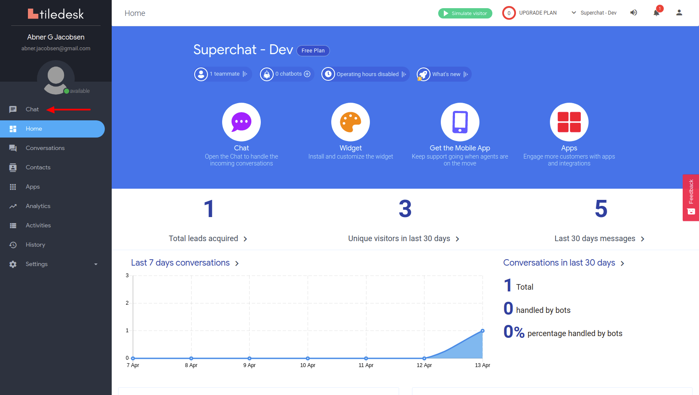The height and width of the screenshot is (395, 699).
Task: Click the Settings gear icon
Action: pyautogui.click(x=13, y=264)
